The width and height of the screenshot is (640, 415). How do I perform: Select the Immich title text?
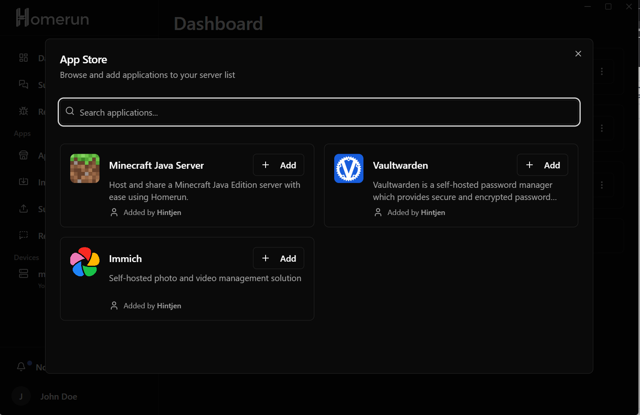pos(125,259)
